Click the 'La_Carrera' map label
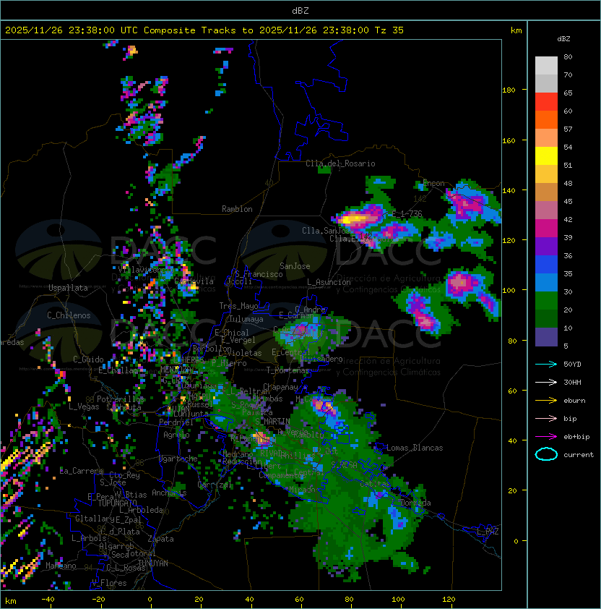 coord(81,471)
